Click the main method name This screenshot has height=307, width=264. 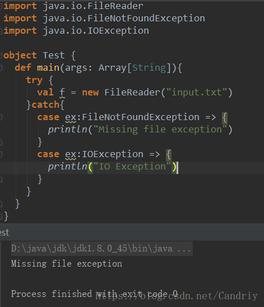(48, 68)
